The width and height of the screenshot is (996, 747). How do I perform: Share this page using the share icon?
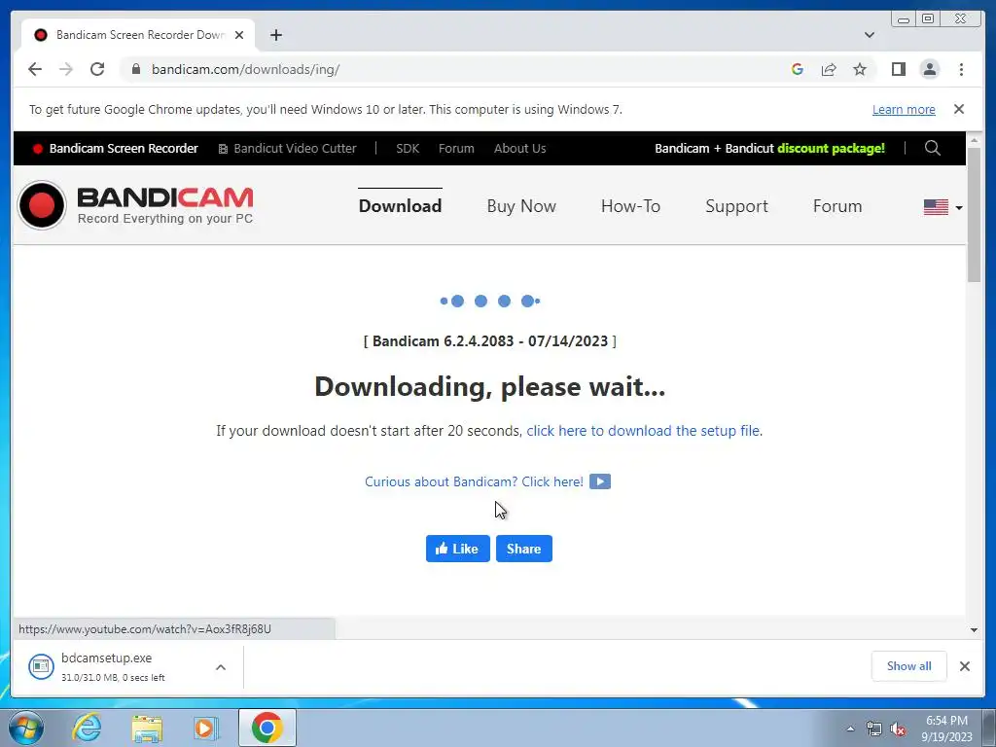tap(829, 69)
